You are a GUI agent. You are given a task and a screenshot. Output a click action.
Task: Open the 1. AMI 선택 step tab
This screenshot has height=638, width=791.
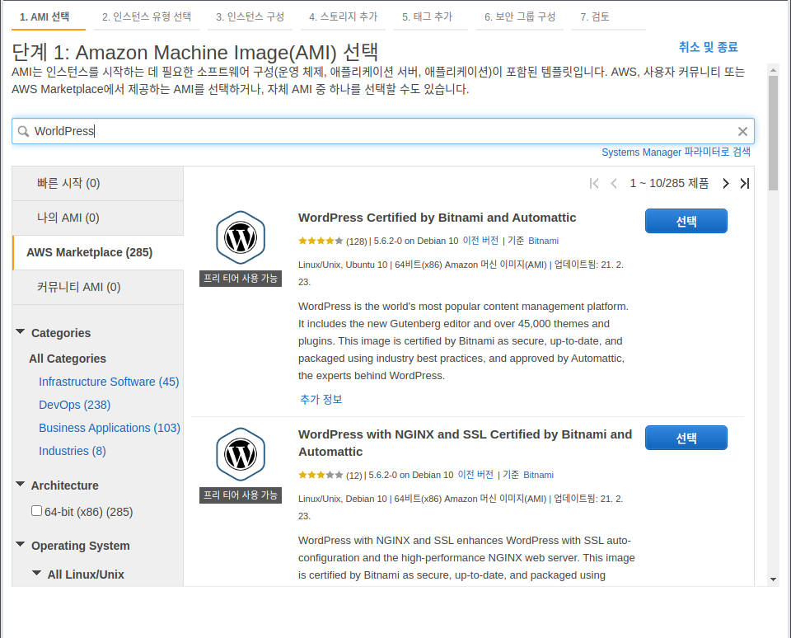48,16
